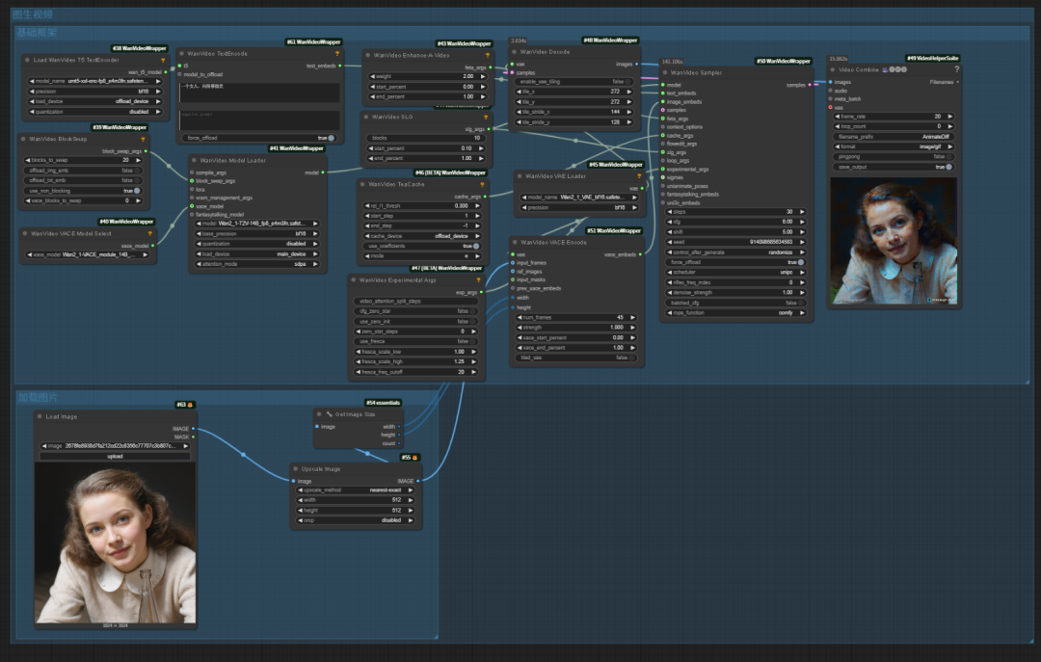Click the question mark on Video Combine node
This screenshot has width=1041, height=662.
tap(957, 69)
